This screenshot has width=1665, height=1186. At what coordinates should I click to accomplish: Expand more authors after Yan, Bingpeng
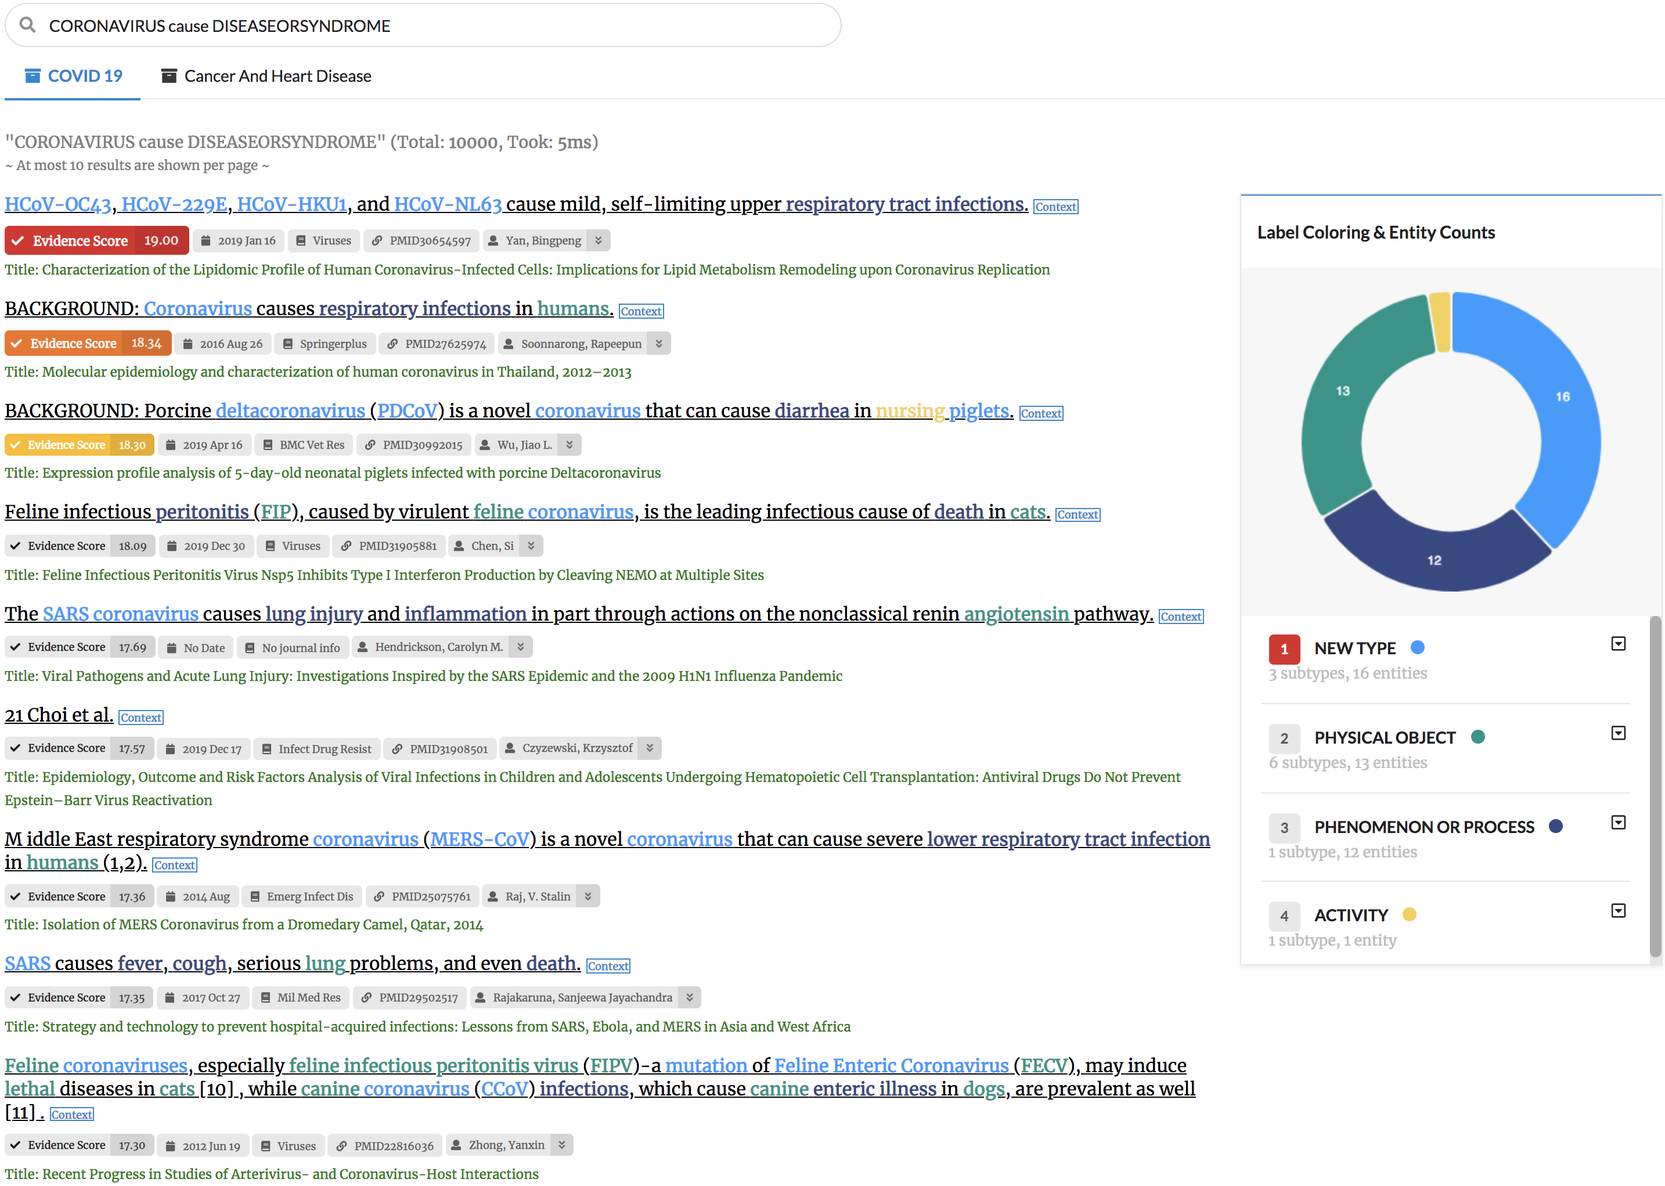(x=598, y=241)
